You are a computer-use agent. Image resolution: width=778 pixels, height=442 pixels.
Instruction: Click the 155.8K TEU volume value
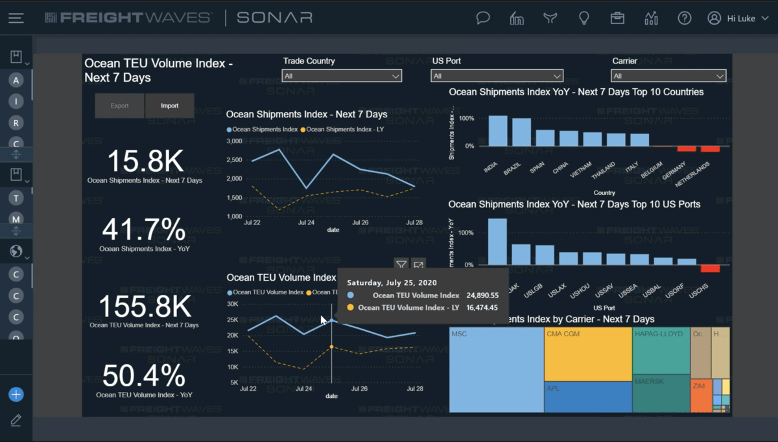(x=145, y=307)
